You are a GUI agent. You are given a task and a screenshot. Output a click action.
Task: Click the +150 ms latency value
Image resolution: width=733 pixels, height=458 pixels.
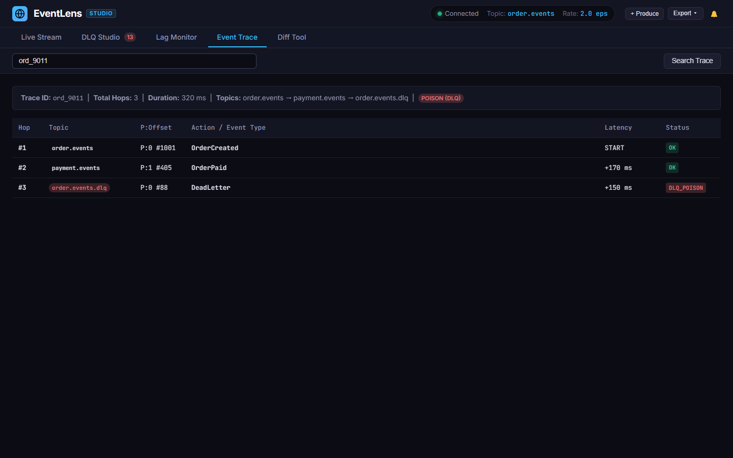pyautogui.click(x=618, y=187)
